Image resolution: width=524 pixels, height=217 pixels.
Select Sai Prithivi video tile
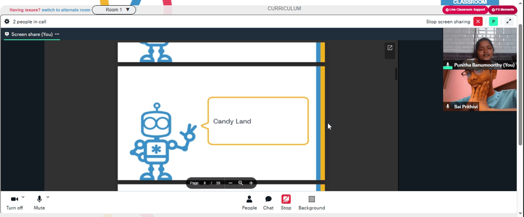pos(479,90)
